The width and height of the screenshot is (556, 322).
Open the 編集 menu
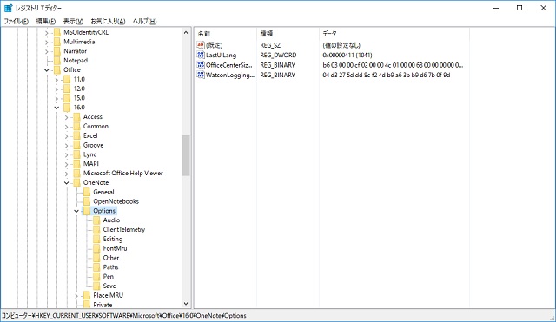tap(46, 21)
